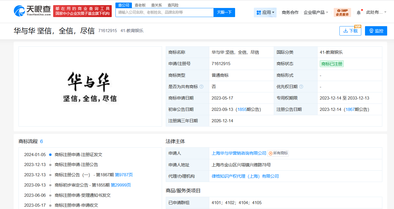Click the 商标注册申请-受理通知书发文 entry
Screen dimensions: 394x209
(x=82, y=195)
